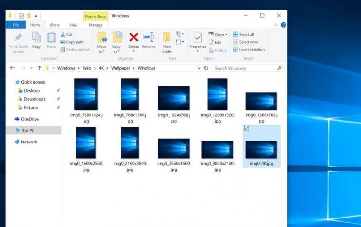Open Explorer Help question mark icon
361x227 pixels.
click(284, 25)
